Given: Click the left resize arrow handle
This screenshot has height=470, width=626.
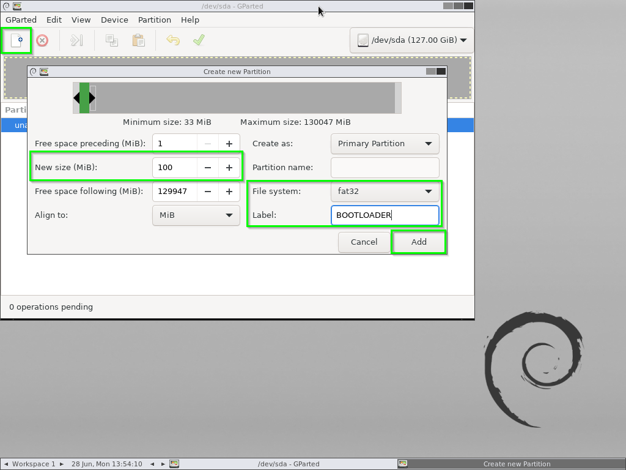Looking at the screenshot, I should pyautogui.click(x=76, y=98).
